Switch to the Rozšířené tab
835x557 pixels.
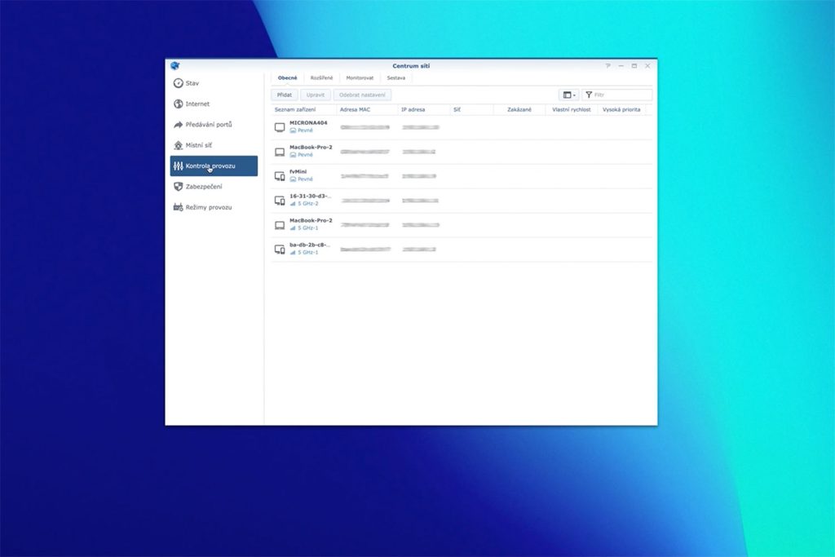[321, 78]
